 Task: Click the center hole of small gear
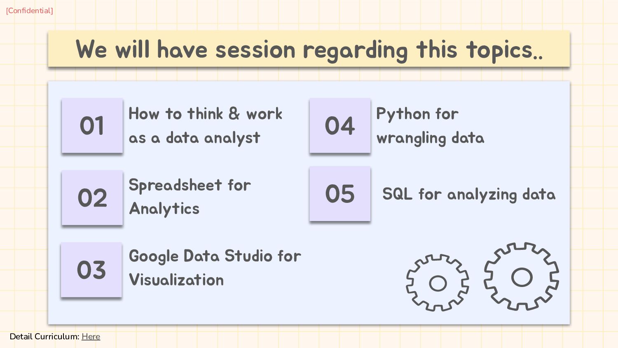click(x=438, y=283)
